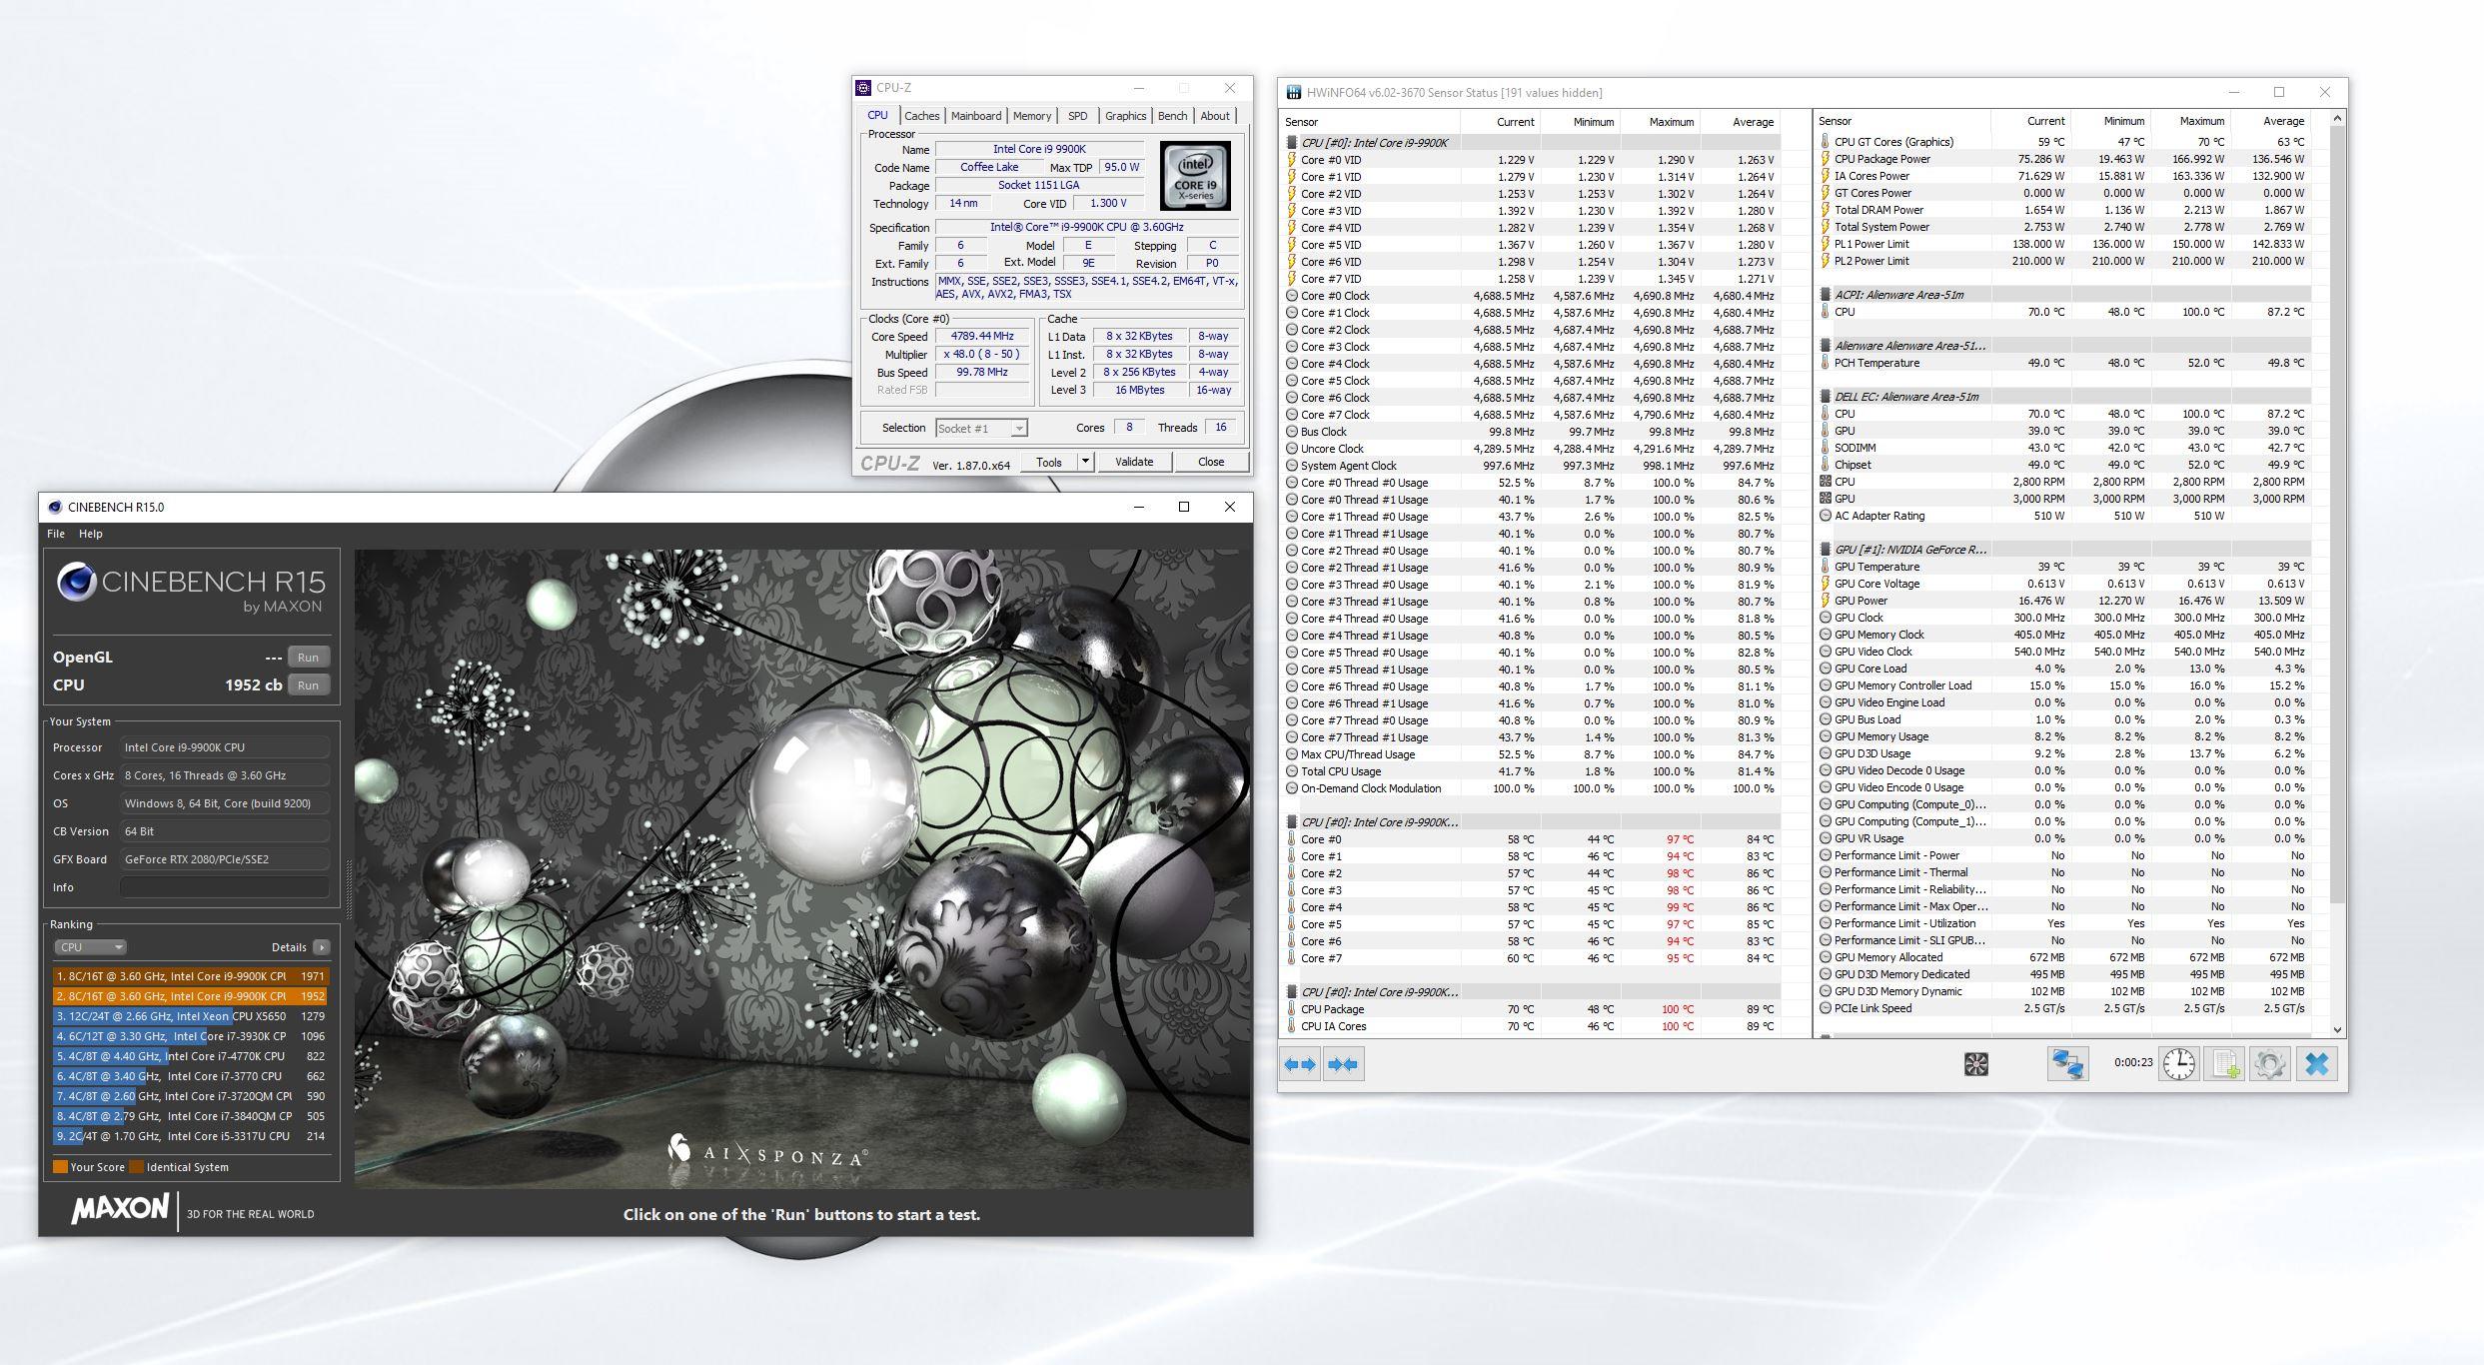Open the fan control icon in HWiNFO
Viewport: 2484px width, 1365px height.
click(x=1975, y=1064)
